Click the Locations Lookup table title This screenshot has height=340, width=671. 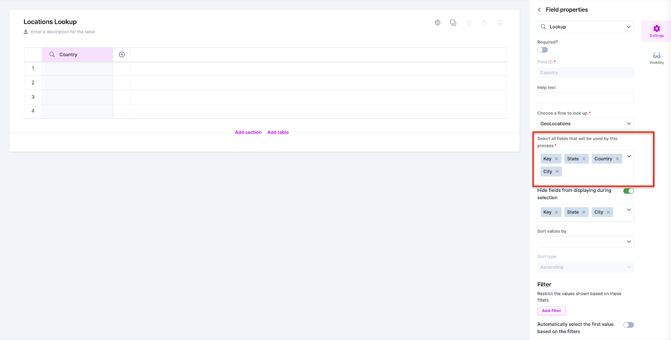[x=50, y=22]
